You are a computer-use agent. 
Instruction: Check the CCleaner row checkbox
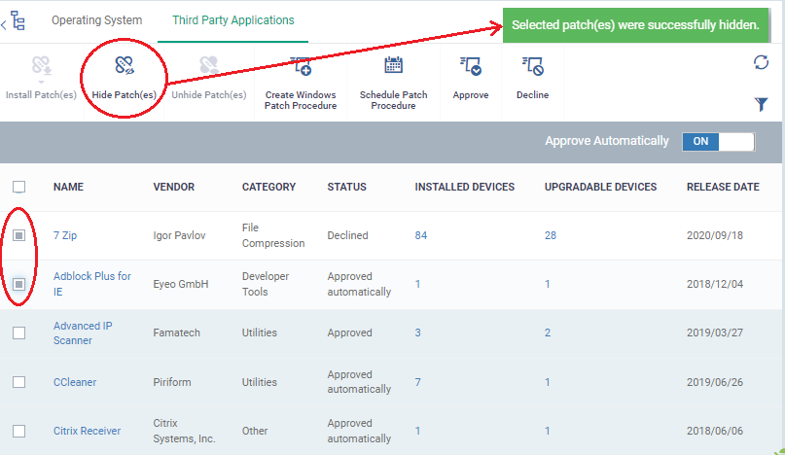coord(19,382)
